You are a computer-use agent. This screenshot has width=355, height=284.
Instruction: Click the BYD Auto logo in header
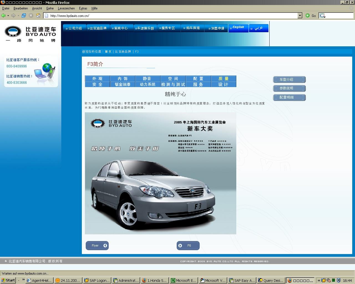coord(30,34)
